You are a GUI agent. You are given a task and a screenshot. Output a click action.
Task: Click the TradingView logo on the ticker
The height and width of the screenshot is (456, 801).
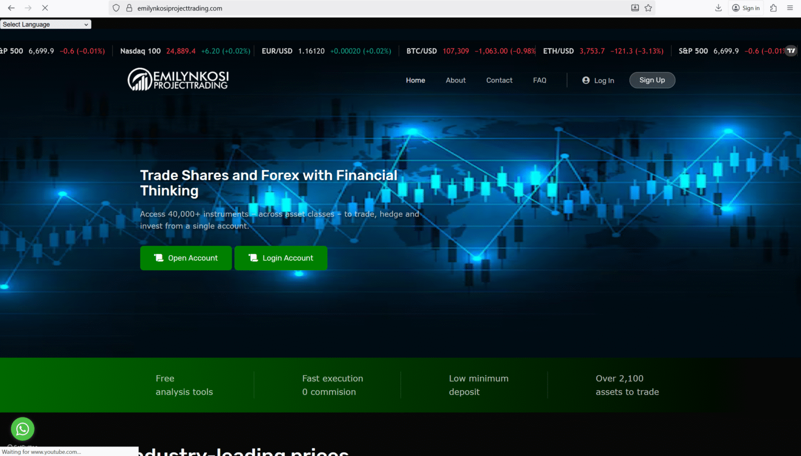[791, 51]
